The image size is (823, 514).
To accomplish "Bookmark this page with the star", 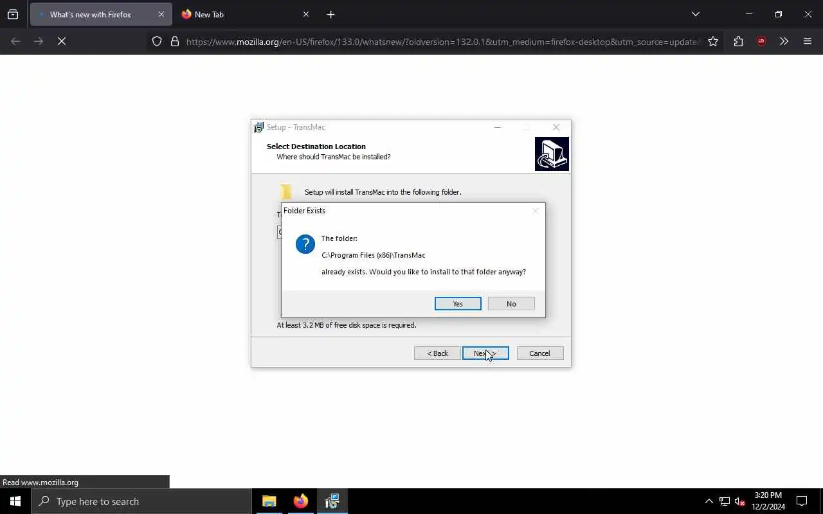I will (x=713, y=41).
